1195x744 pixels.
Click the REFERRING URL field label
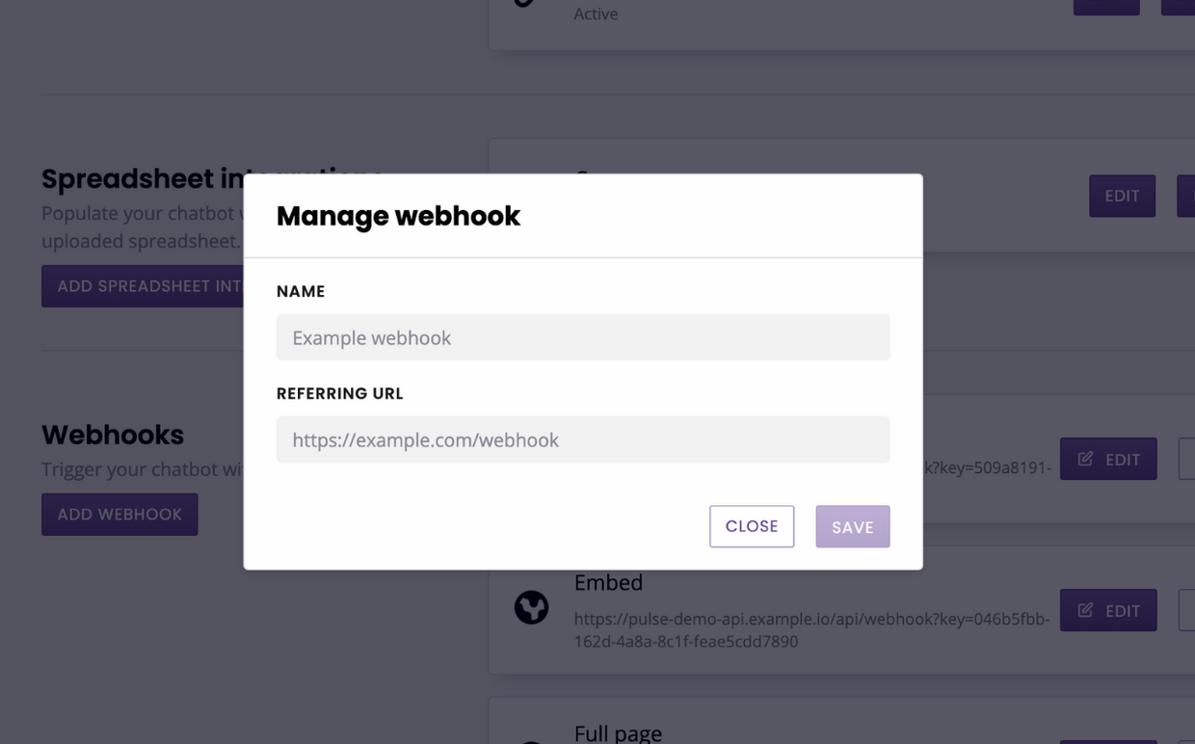[x=339, y=393]
